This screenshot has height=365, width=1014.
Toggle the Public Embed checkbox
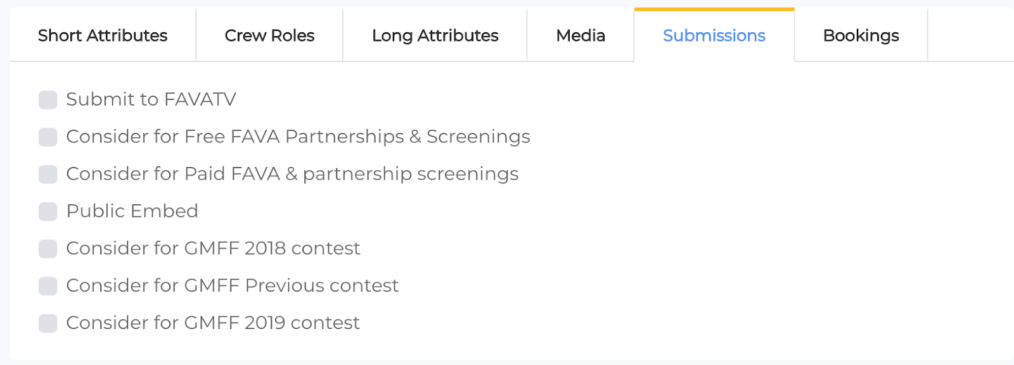[48, 212]
